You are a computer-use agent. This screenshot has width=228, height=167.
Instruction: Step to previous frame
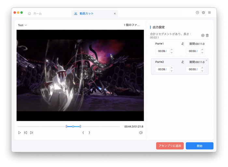click(x=25, y=132)
